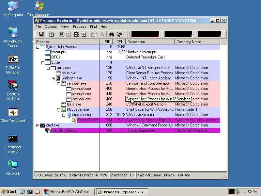Image resolution: width=261 pixels, height=196 pixels.
Task: Open the Options menu
Action: (x=51, y=26)
